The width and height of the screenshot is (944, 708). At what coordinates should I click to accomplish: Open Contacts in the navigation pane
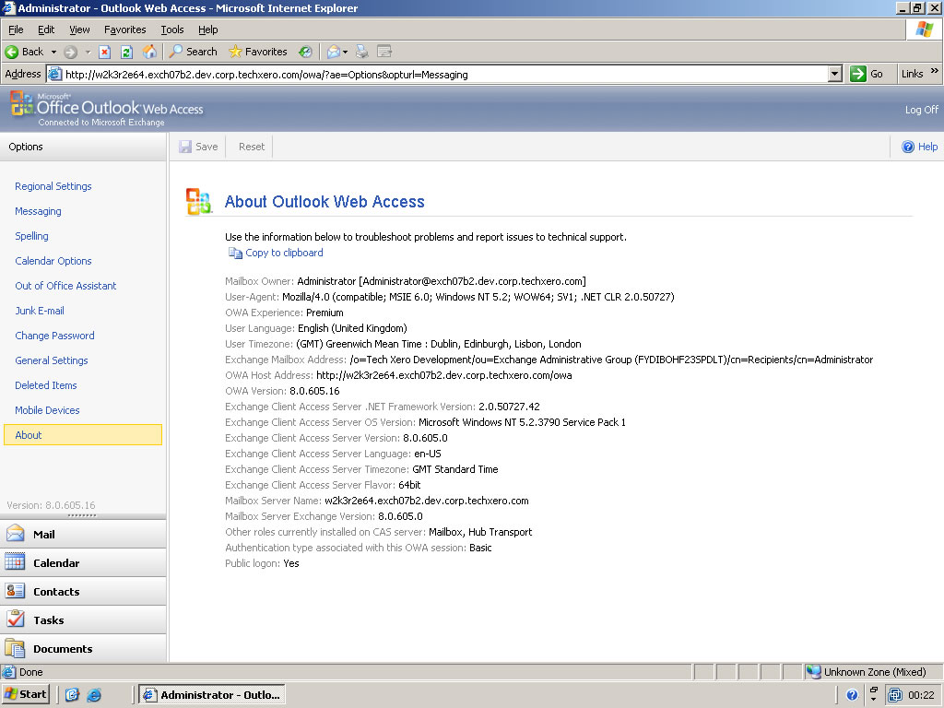[x=83, y=591]
